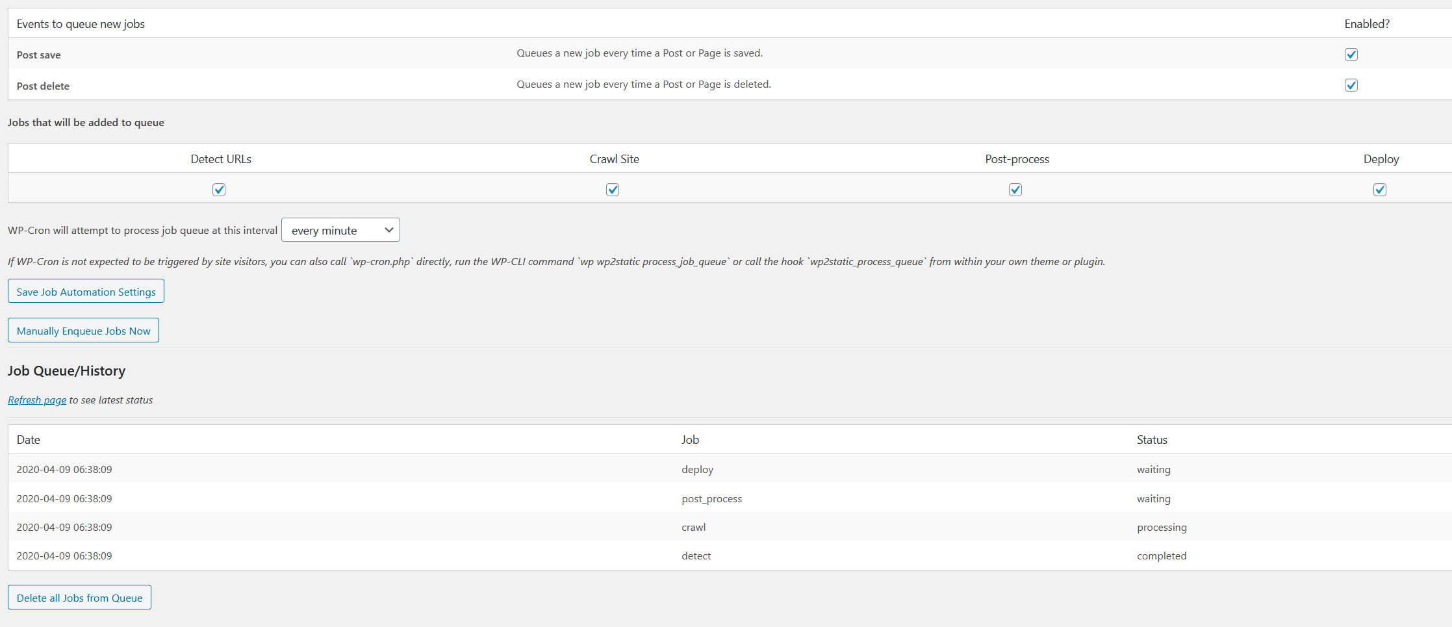Click Manually Enqueue Jobs Now

(x=83, y=330)
